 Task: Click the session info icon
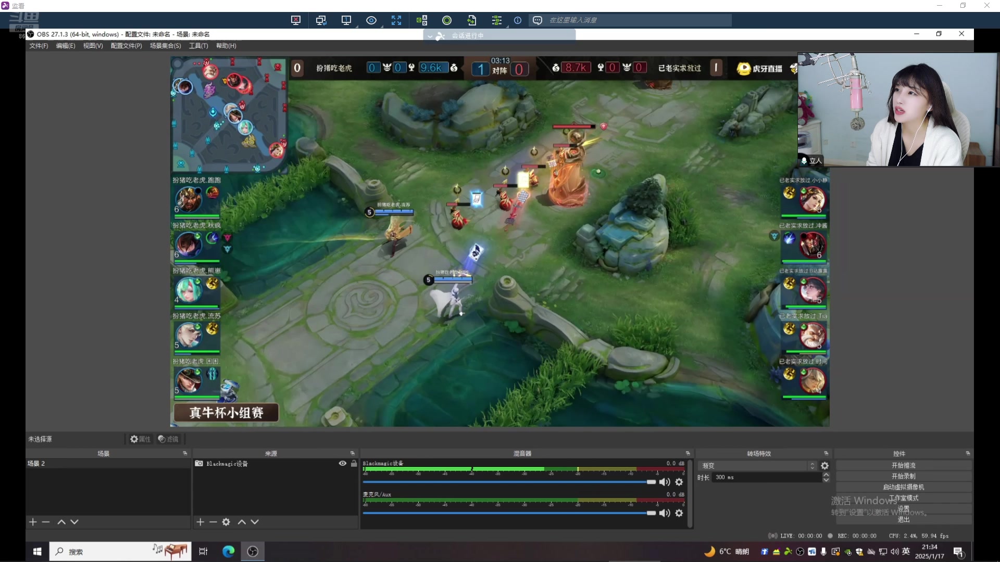(518, 20)
